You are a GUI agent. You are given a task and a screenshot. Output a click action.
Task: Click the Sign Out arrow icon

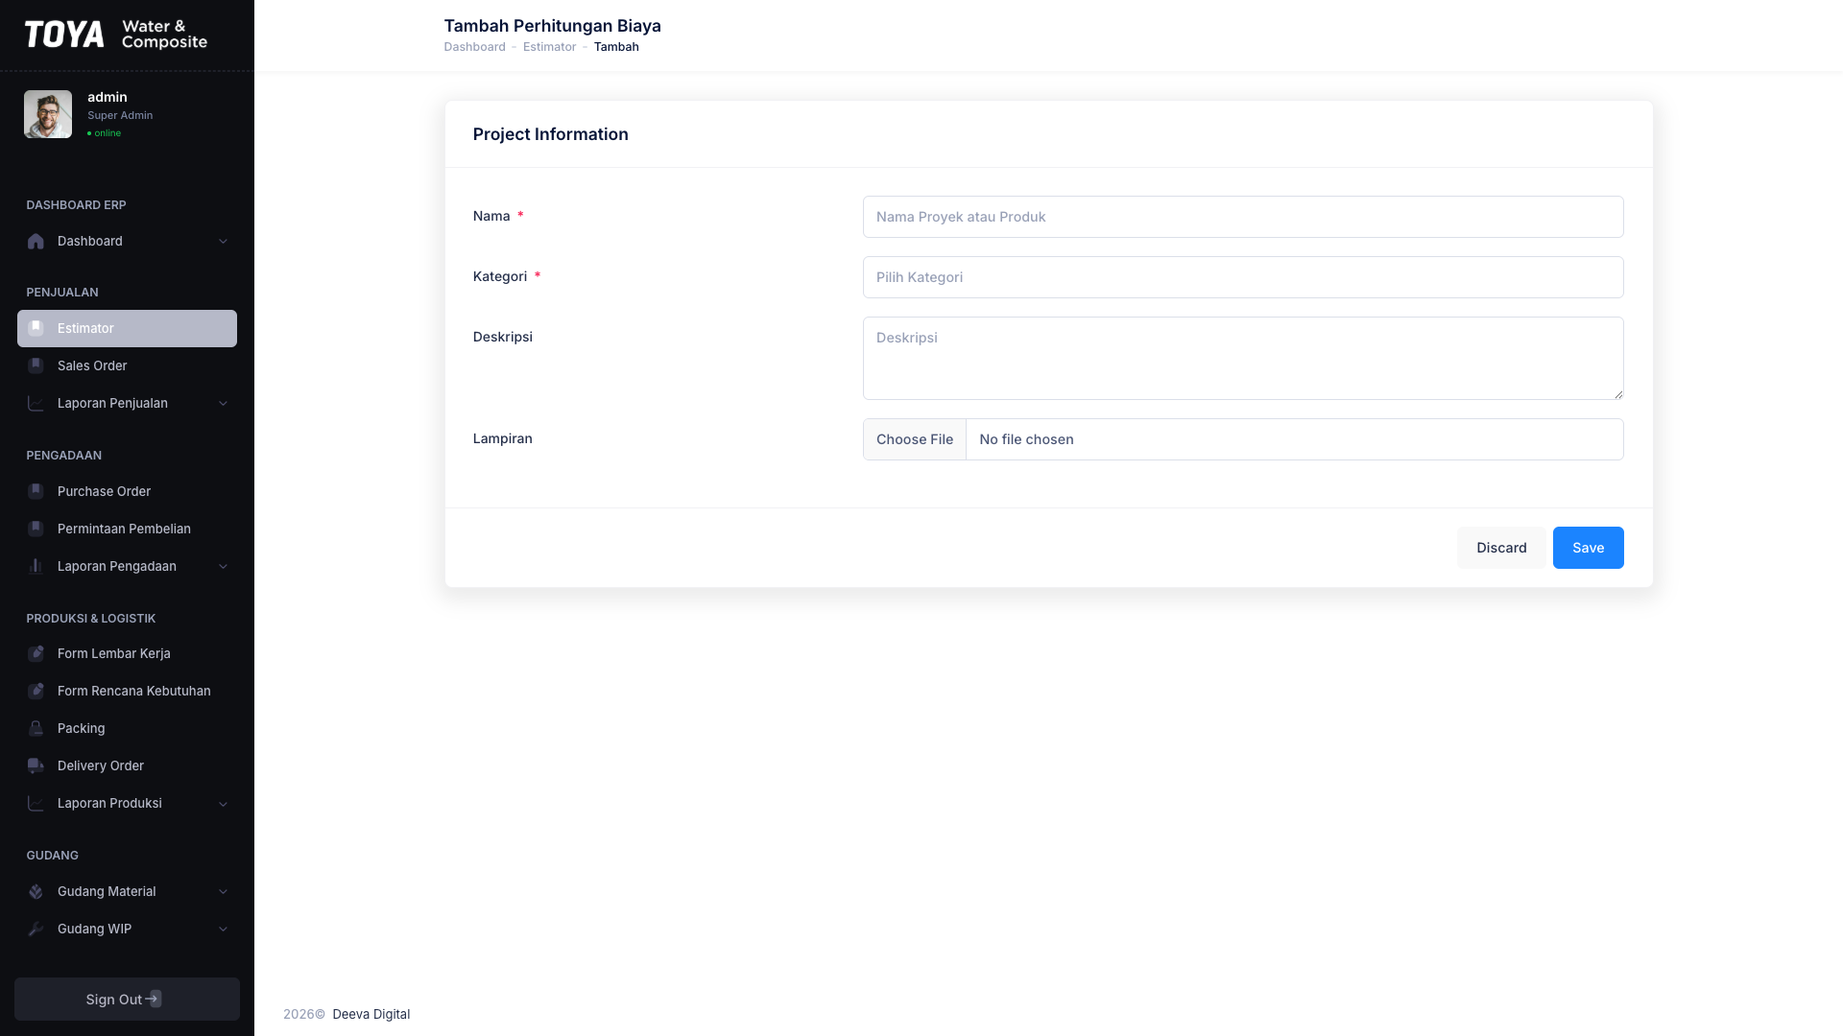click(x=154, y=999)
